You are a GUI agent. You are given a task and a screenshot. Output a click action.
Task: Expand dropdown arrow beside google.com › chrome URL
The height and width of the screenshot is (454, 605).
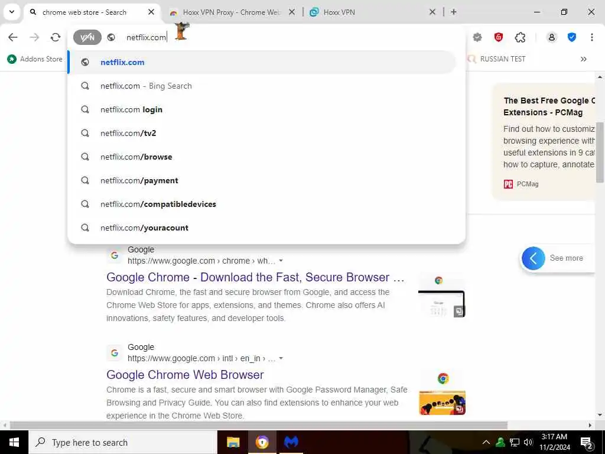point(281,261)
